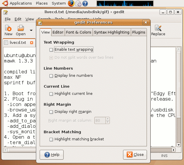The width and height of the screenshot is (184, 165).
Task: Click the system monitor graph applet
Action: coord(125,3)
